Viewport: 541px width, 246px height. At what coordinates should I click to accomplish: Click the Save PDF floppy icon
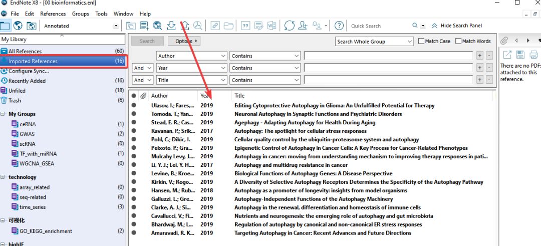coord(520,55)
